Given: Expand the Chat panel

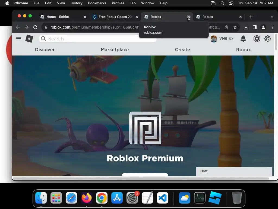Looking at the screenshot, I should 234,171.
